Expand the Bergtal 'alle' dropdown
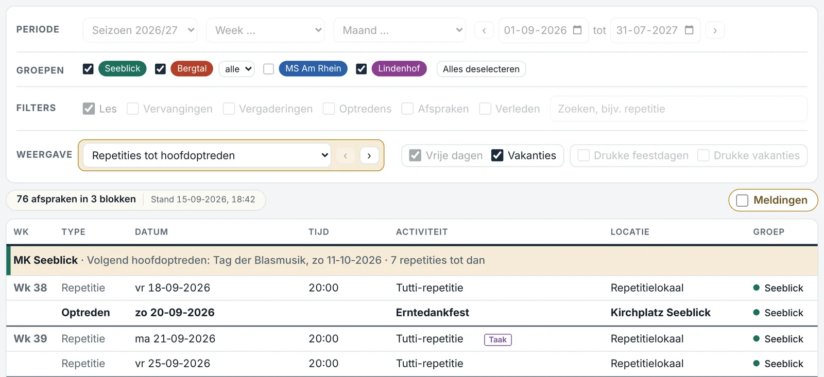824x377 pixels. pos(237,69)
